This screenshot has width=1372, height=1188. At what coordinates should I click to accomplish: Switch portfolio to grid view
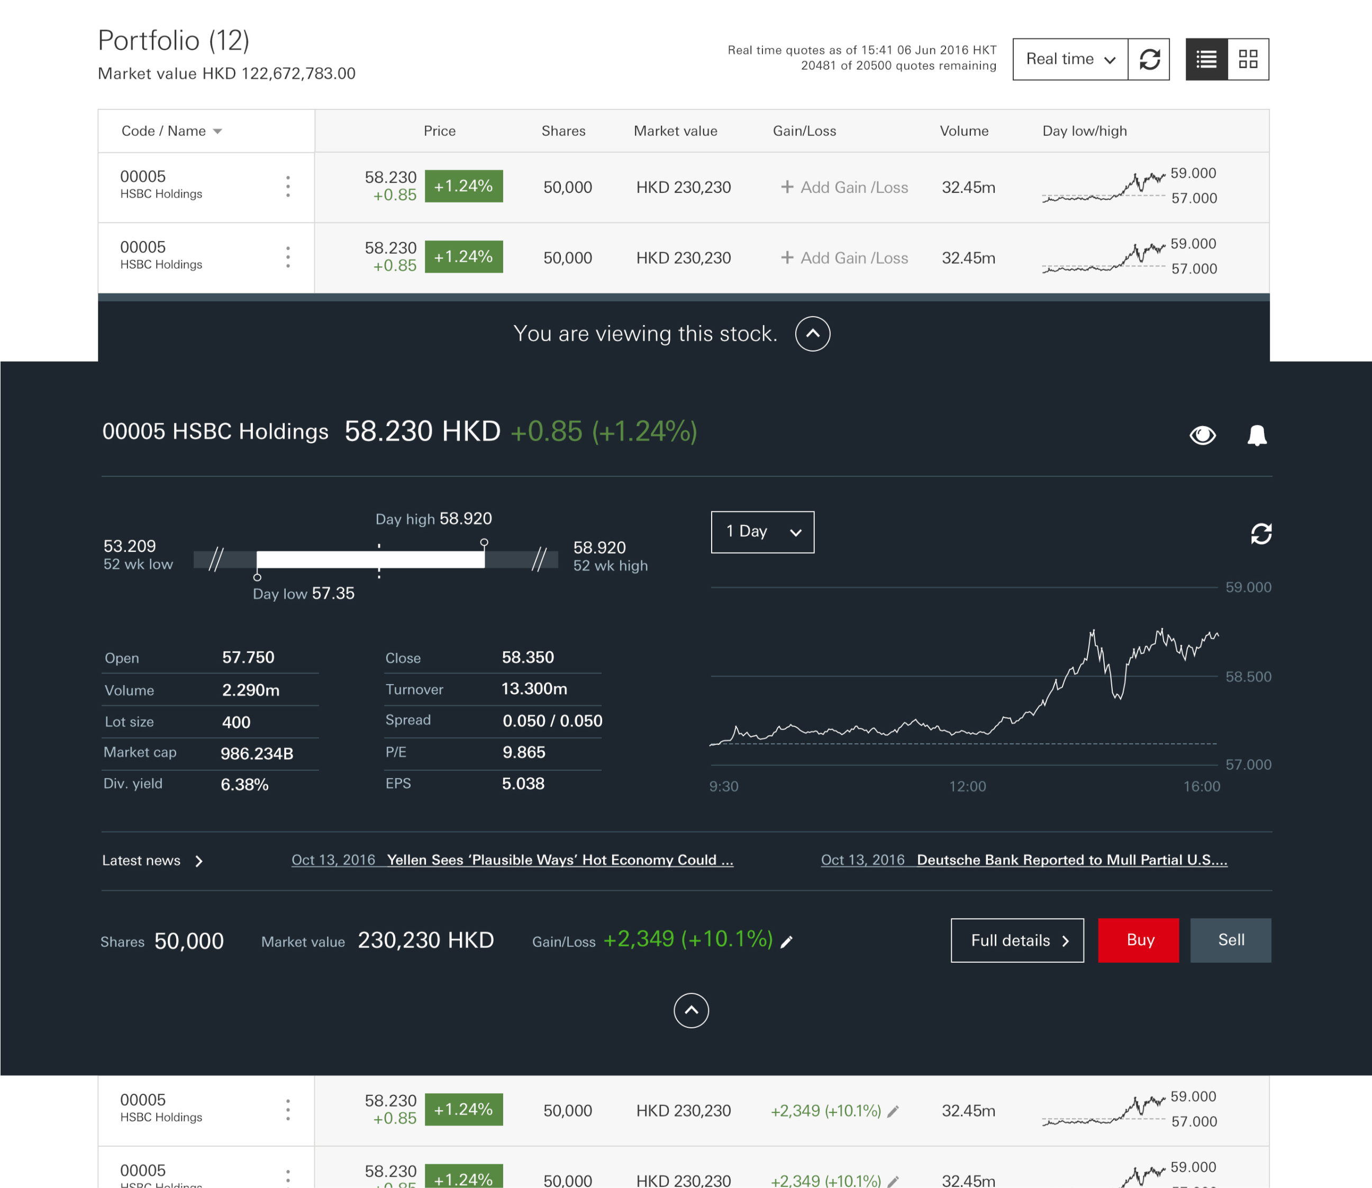[1248, 59]
